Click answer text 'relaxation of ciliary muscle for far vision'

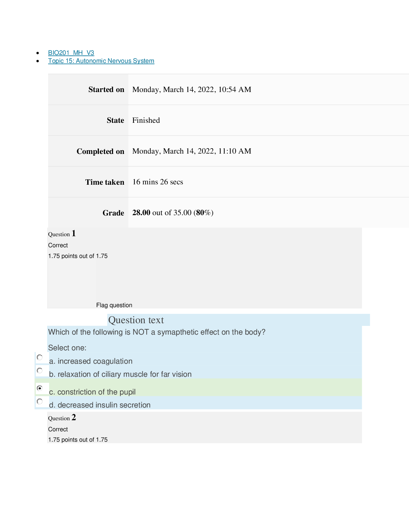coord(125,374)
